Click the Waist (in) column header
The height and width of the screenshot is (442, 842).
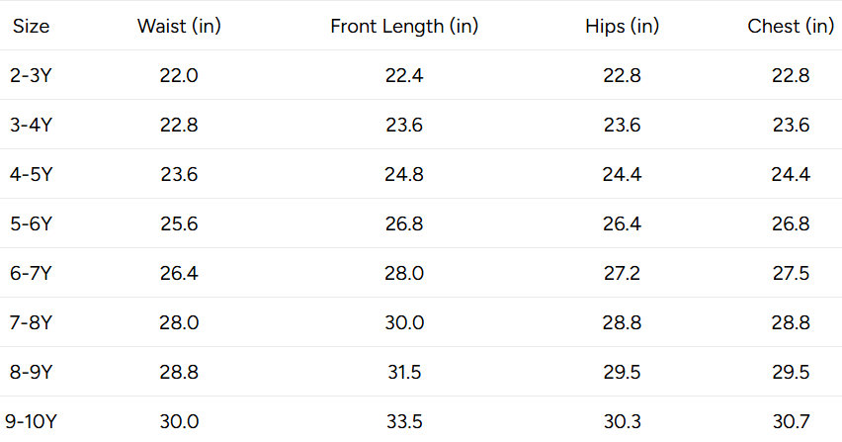(x=179, y=26)
